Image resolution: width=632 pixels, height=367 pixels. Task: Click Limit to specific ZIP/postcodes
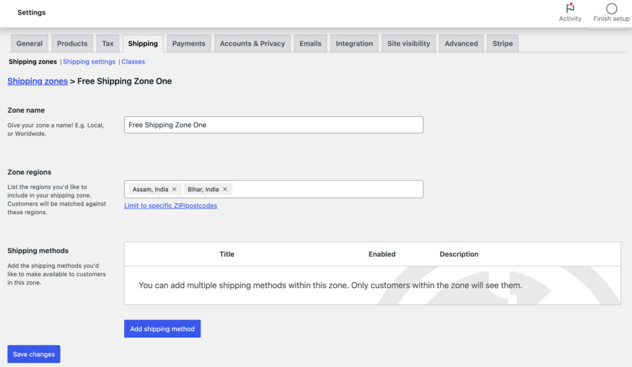(170, 205)
